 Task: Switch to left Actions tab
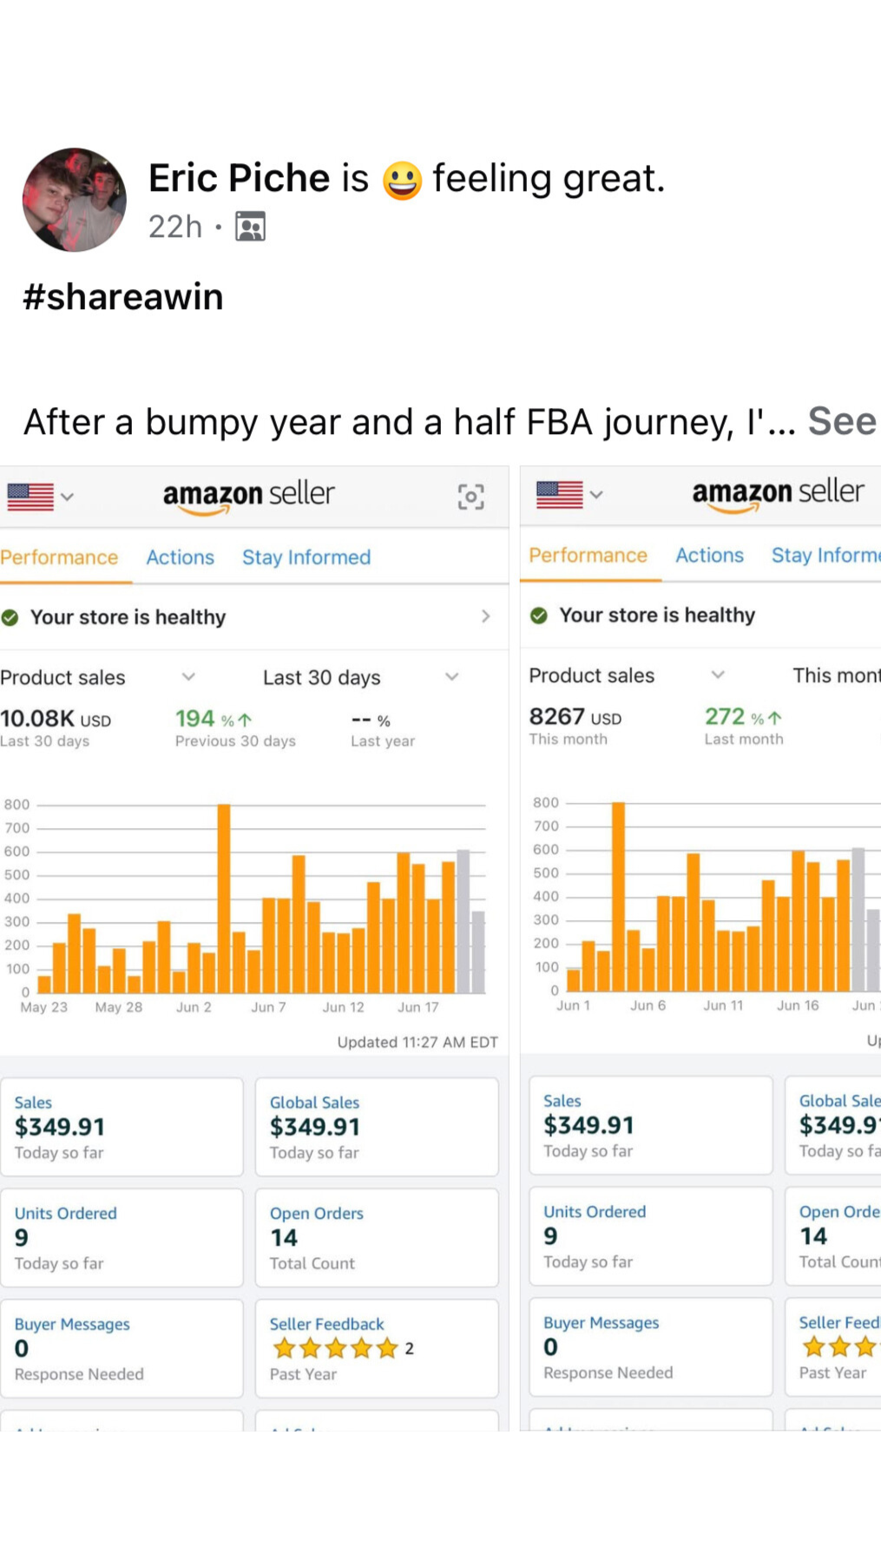(x=180, y=557)
